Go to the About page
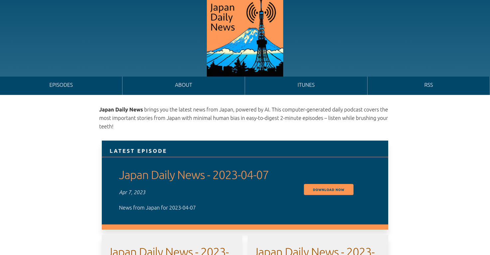This screenshot has height=255, width=490. (x=184, y=85)
